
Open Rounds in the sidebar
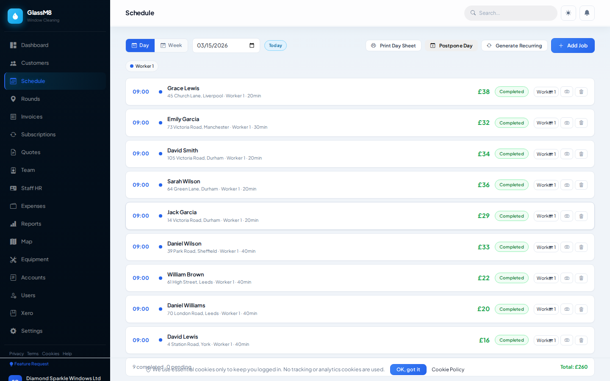tap(55, 99)
